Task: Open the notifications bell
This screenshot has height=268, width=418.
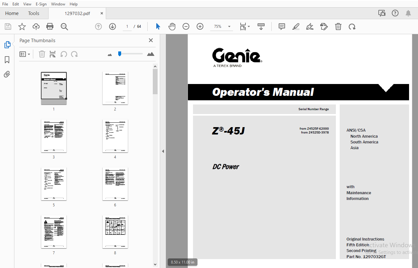Action: 408,13
